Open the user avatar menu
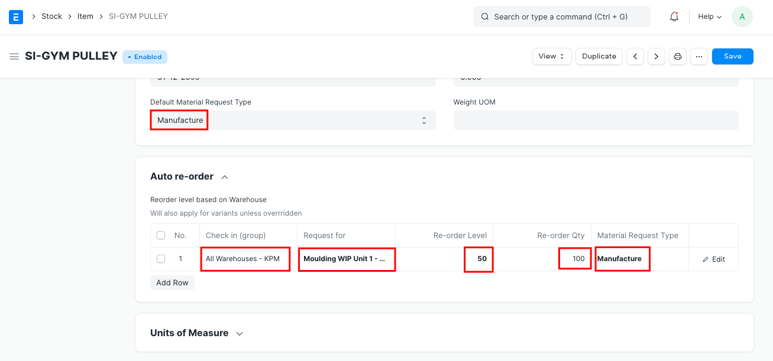The height and width of the screenshot is (361, 773). coord(742,17)
